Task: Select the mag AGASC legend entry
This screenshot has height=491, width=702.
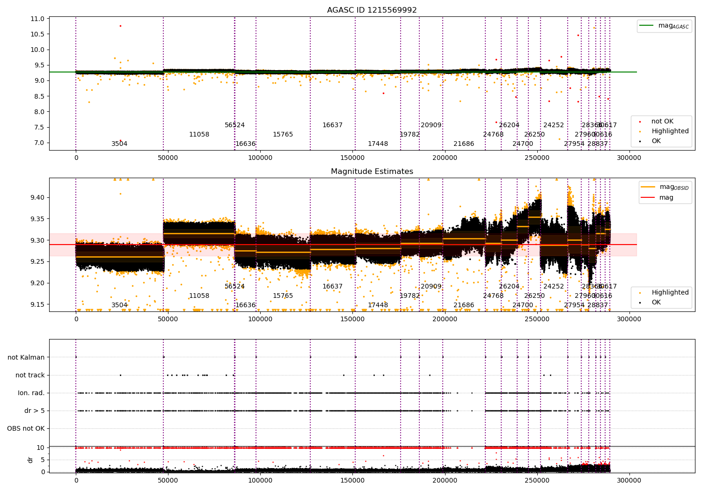Action: [x=665, y=26]
